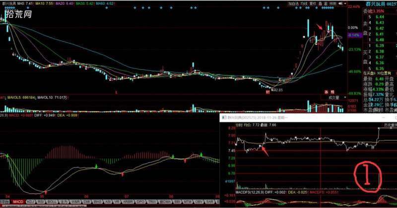Click the 历史重现 button in intraday window
Viewport: 397px width, 208px height.
point(391,125)
